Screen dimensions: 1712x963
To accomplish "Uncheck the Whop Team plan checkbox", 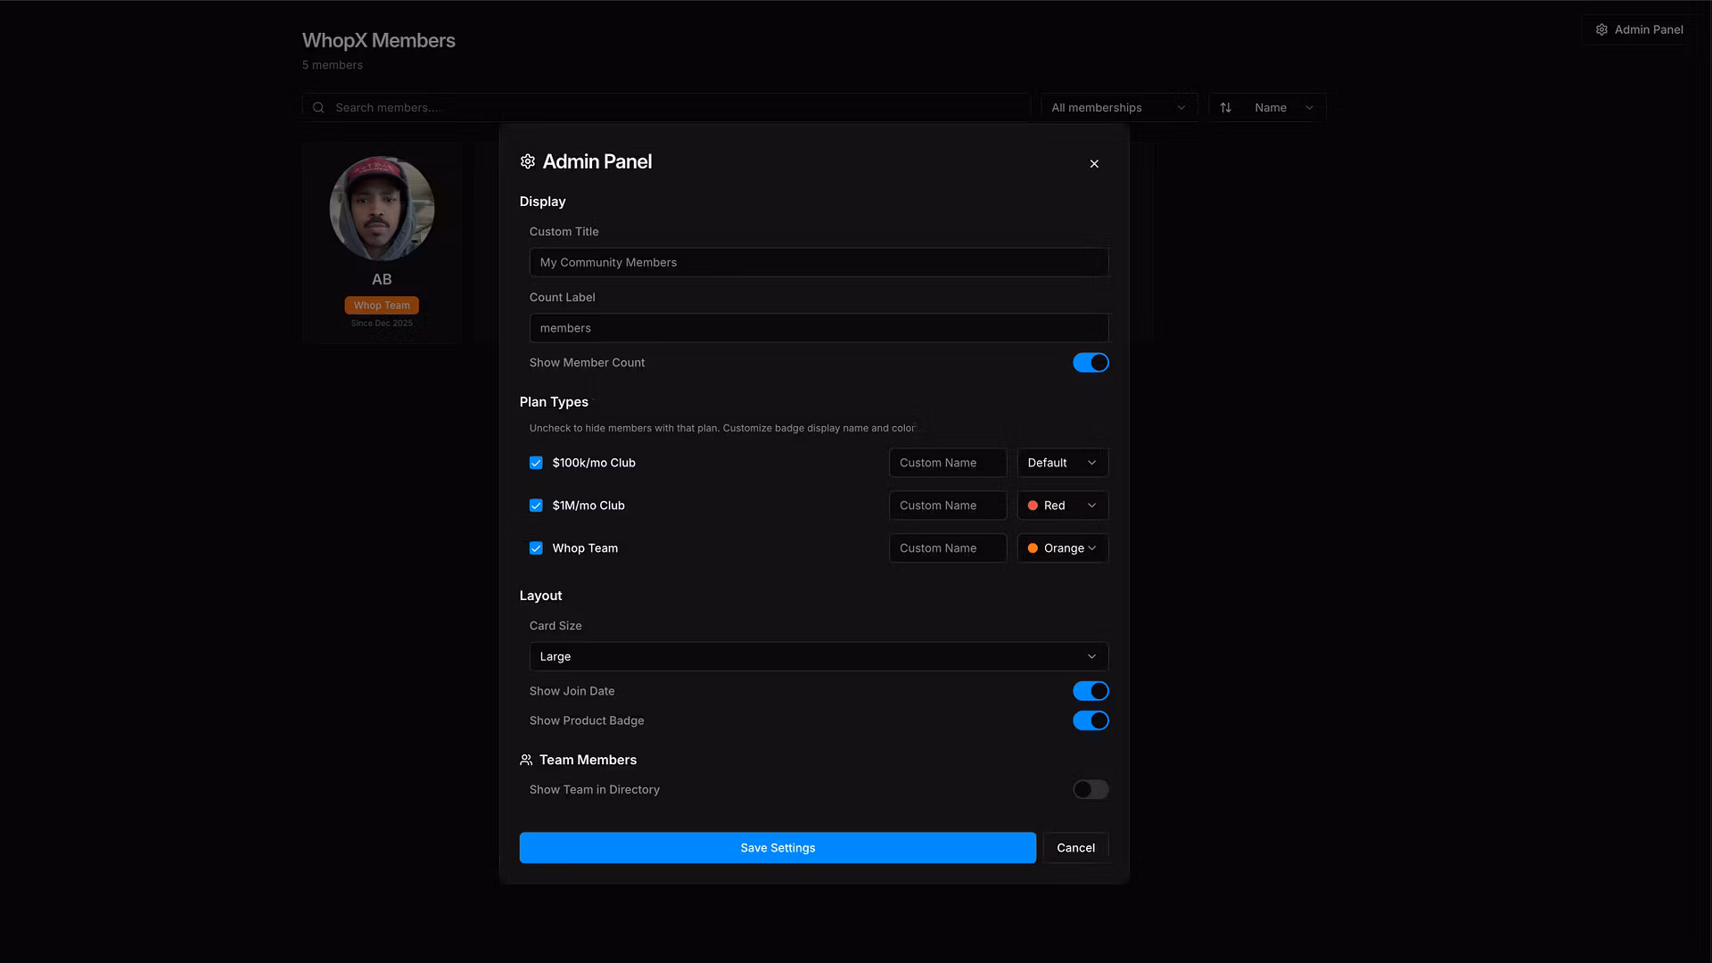I will pos(536,547).
